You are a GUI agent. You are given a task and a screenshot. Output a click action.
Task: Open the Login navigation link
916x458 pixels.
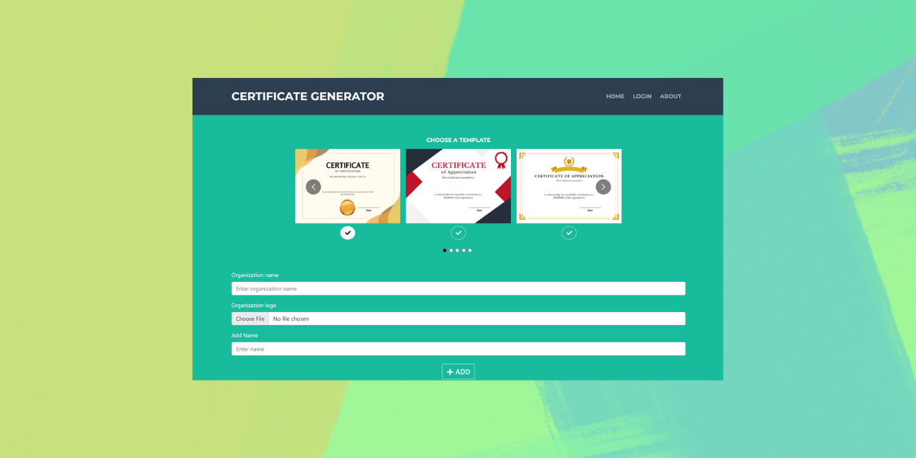click(x=642, y=97)
